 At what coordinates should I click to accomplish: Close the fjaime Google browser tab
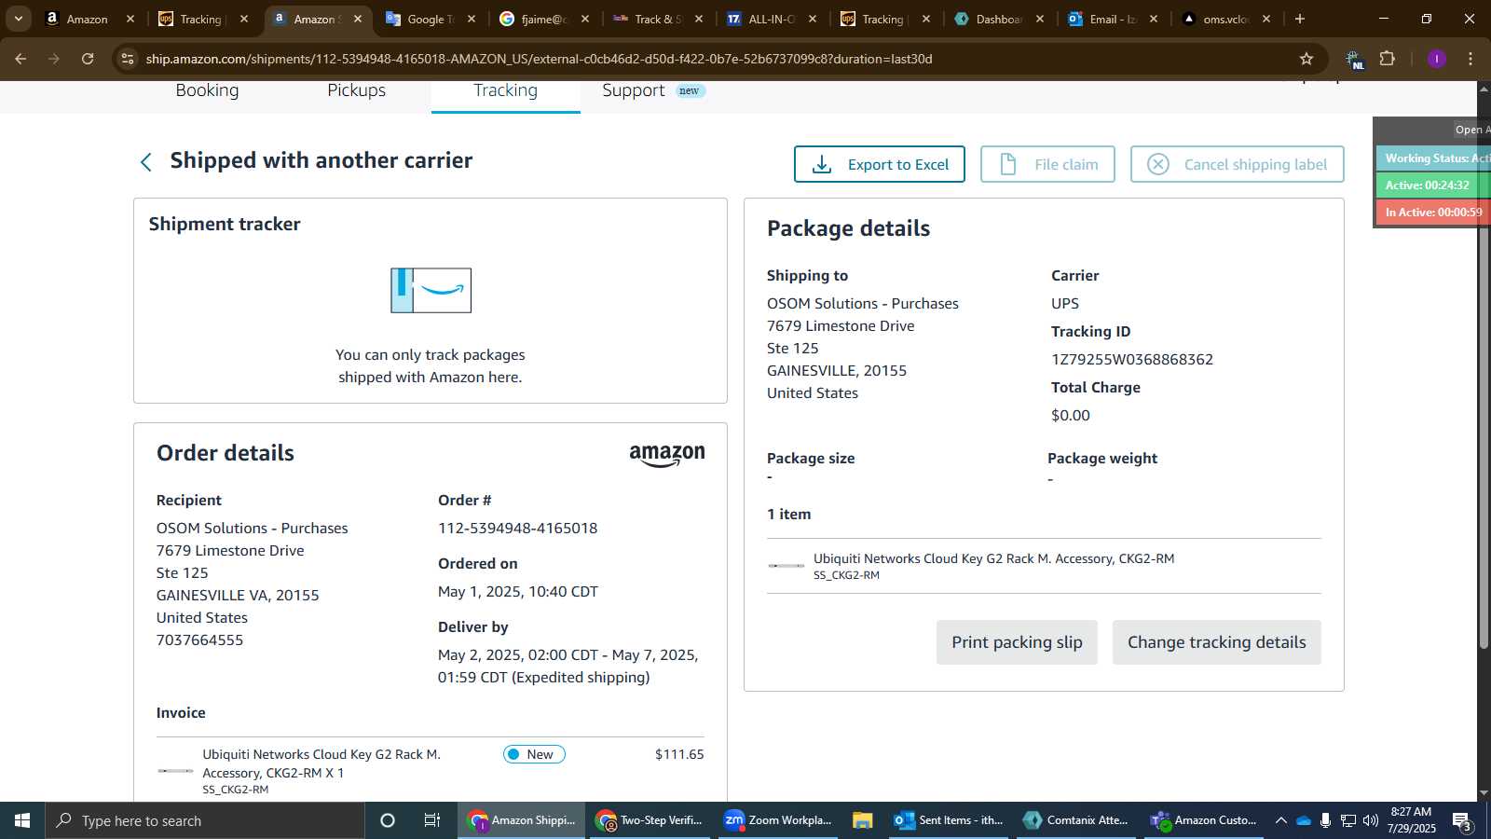(x=585, y=19)
